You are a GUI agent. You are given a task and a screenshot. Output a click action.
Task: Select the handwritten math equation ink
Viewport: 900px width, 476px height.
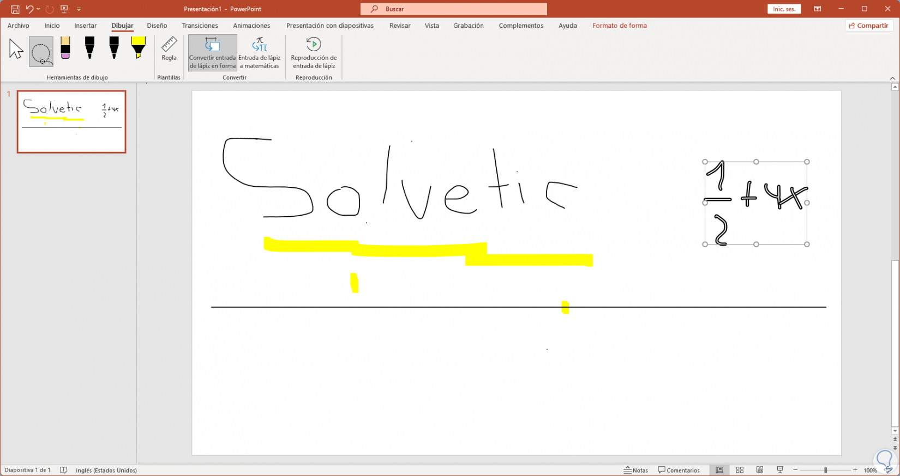point(756,203)
